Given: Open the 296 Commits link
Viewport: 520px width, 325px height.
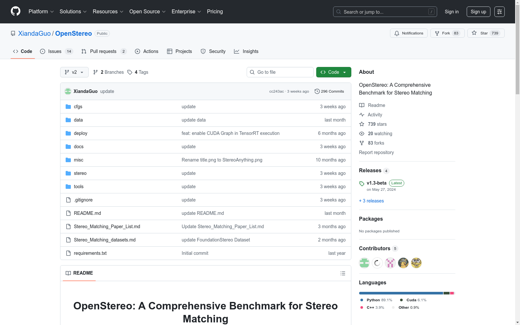Looking at the screenshot, I should 329,91.
